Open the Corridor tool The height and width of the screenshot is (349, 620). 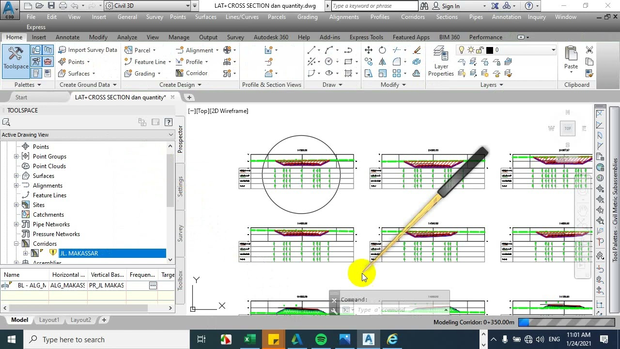(191, 73)
